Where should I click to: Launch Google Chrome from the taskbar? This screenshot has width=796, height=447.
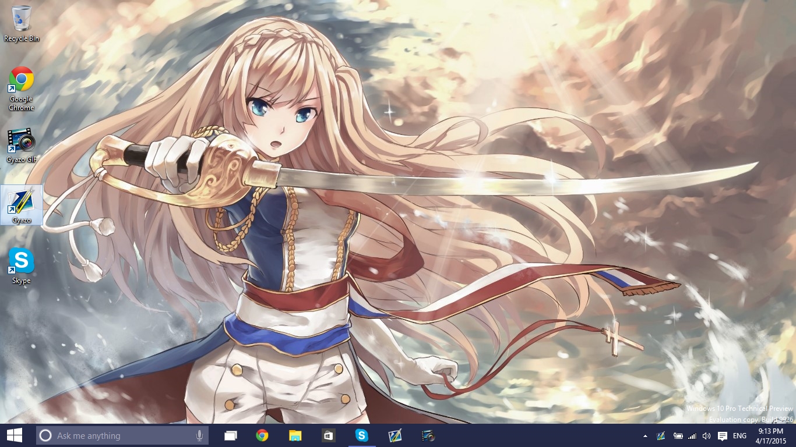coord(262,435)
